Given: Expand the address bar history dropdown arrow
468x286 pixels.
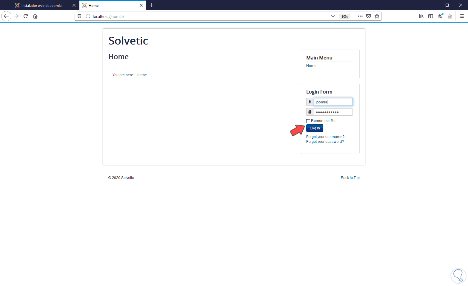Looking at the screenshot, I should click(x=333, y=16).
